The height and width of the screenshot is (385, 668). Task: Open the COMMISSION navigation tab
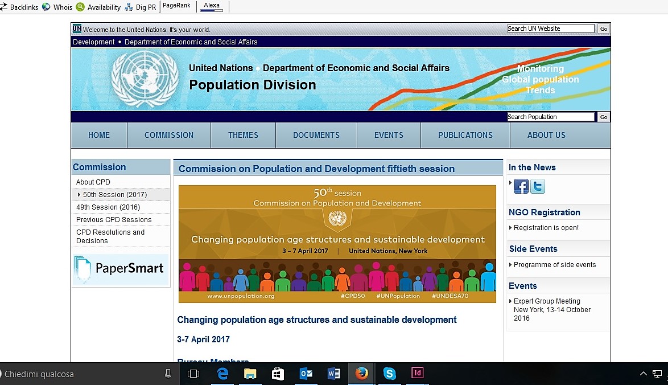pyautogui.click(x=168, y=135)
